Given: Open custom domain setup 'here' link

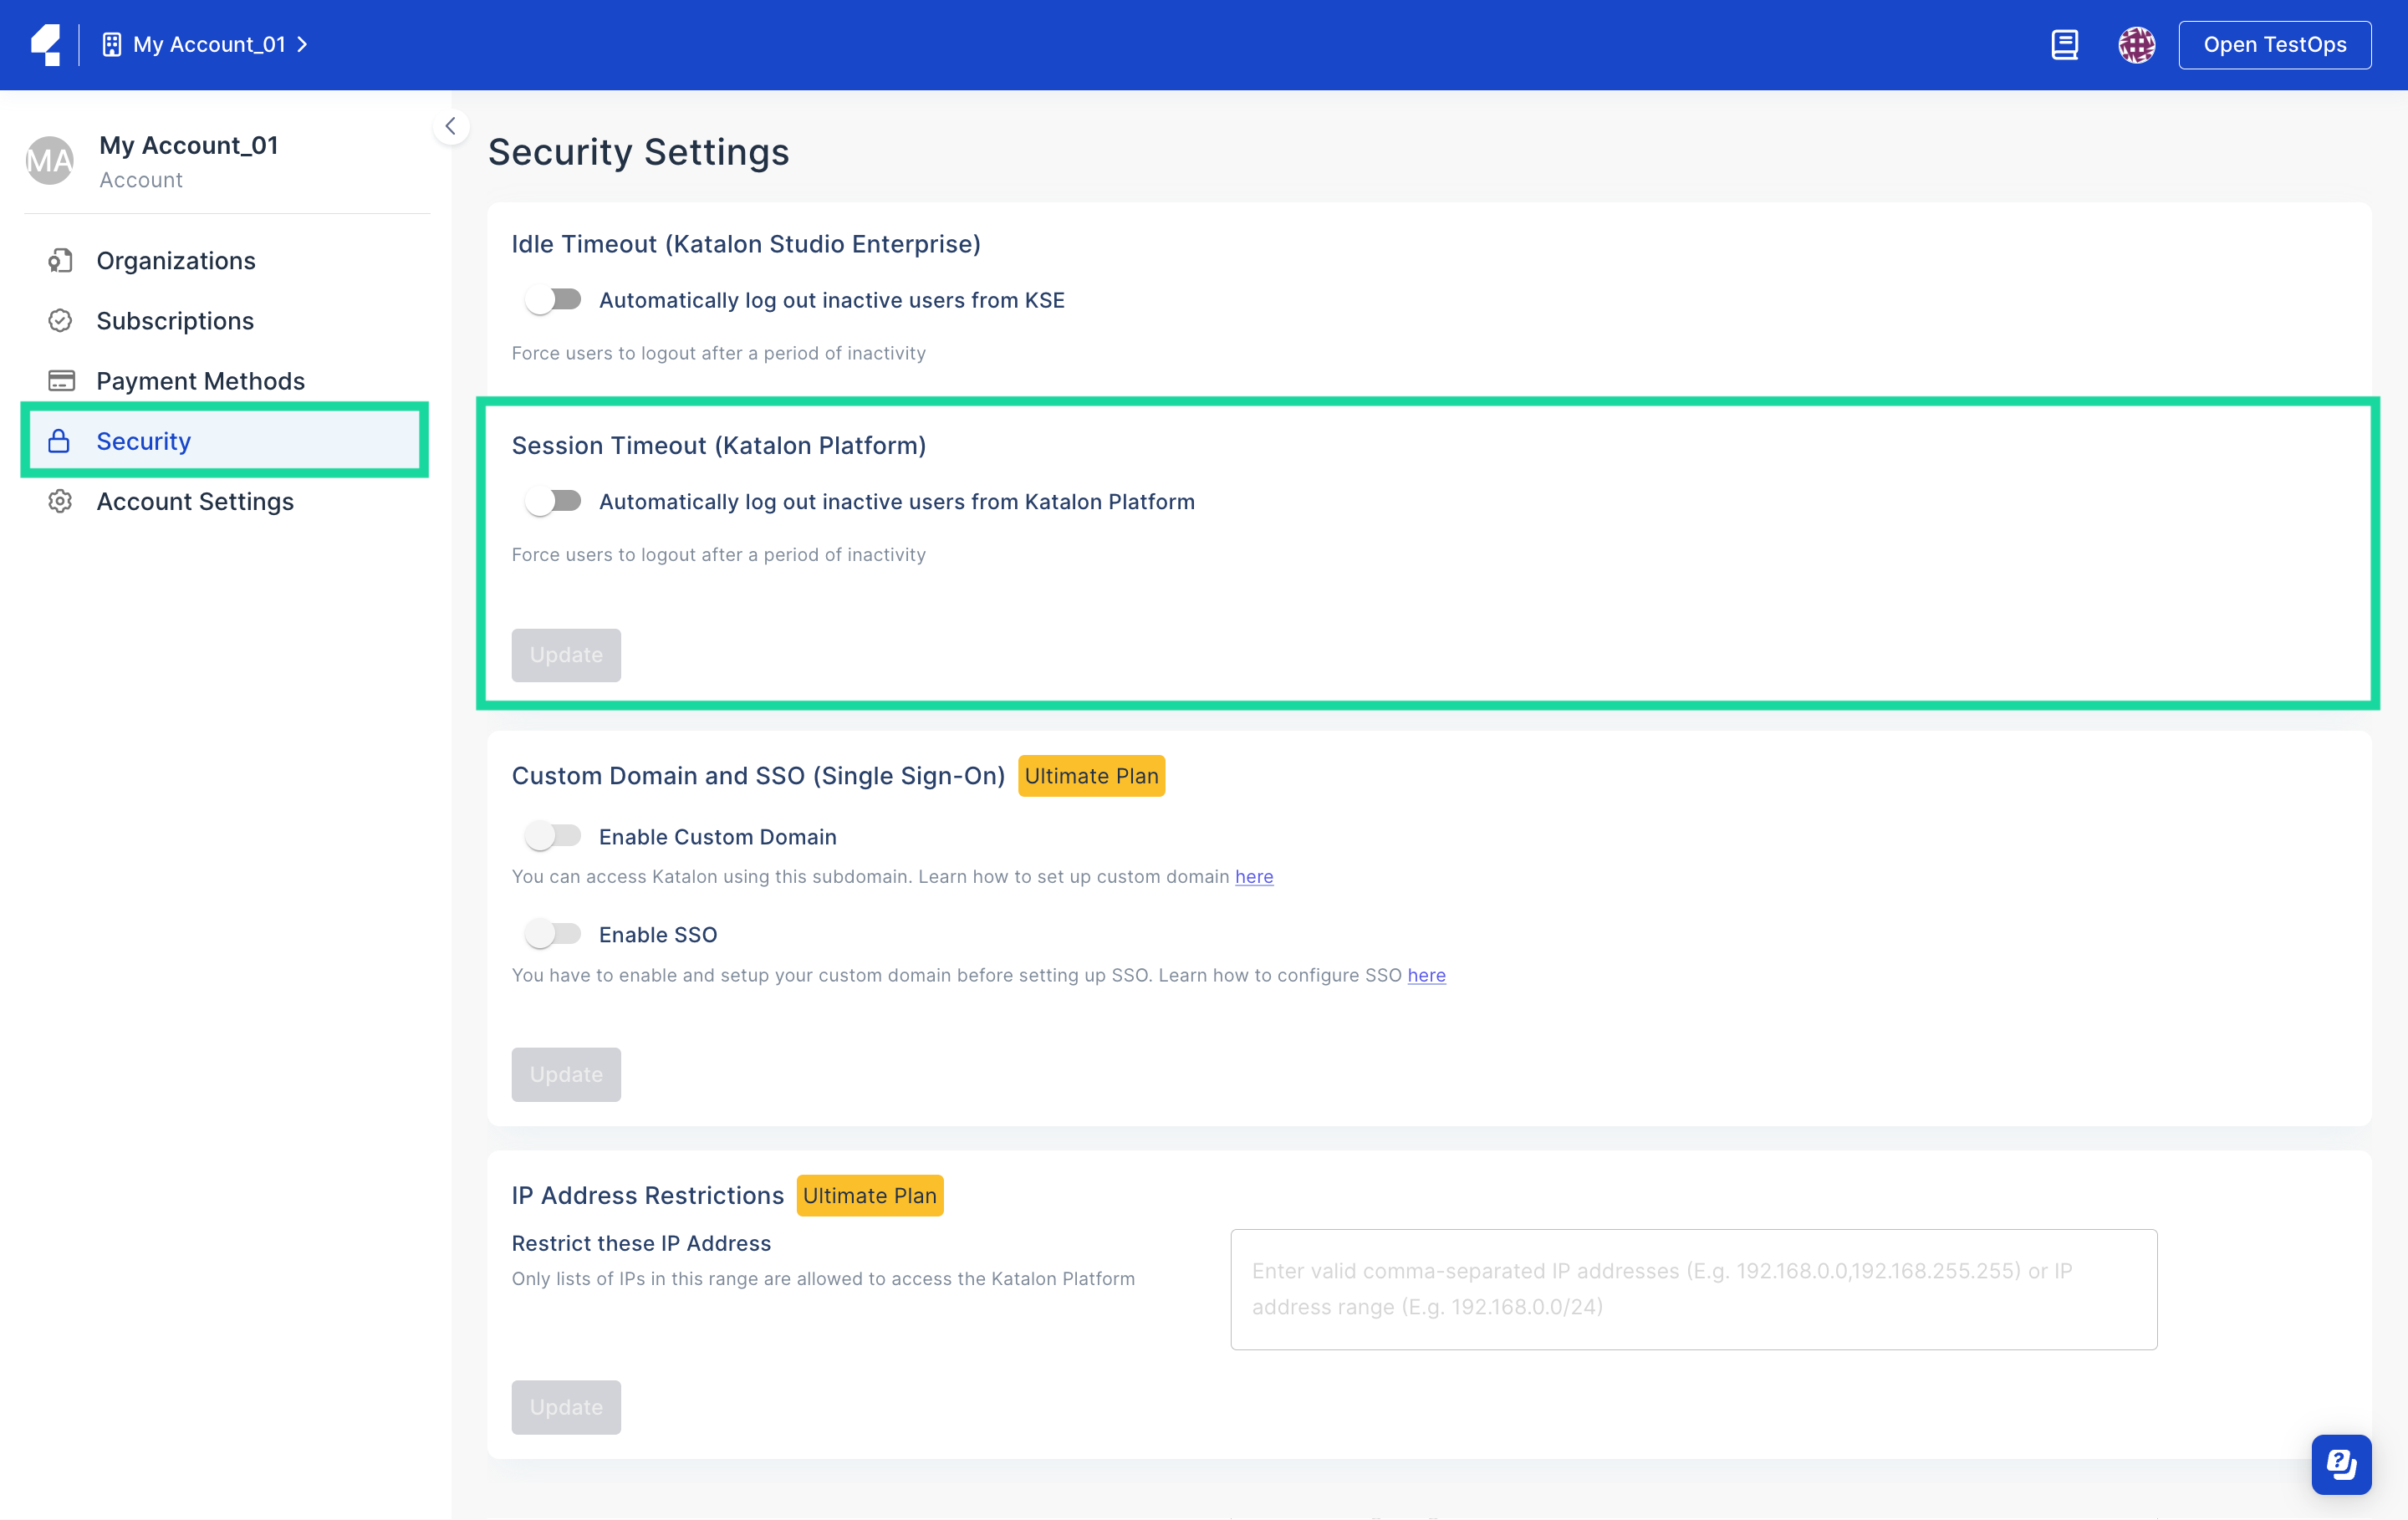Looking at the screenshot, I should (x=1253, y=876).
